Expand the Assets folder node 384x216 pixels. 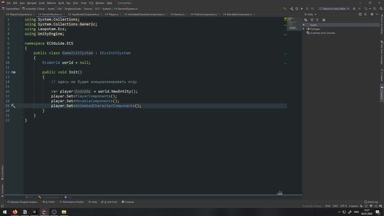(x=304, y=25)
